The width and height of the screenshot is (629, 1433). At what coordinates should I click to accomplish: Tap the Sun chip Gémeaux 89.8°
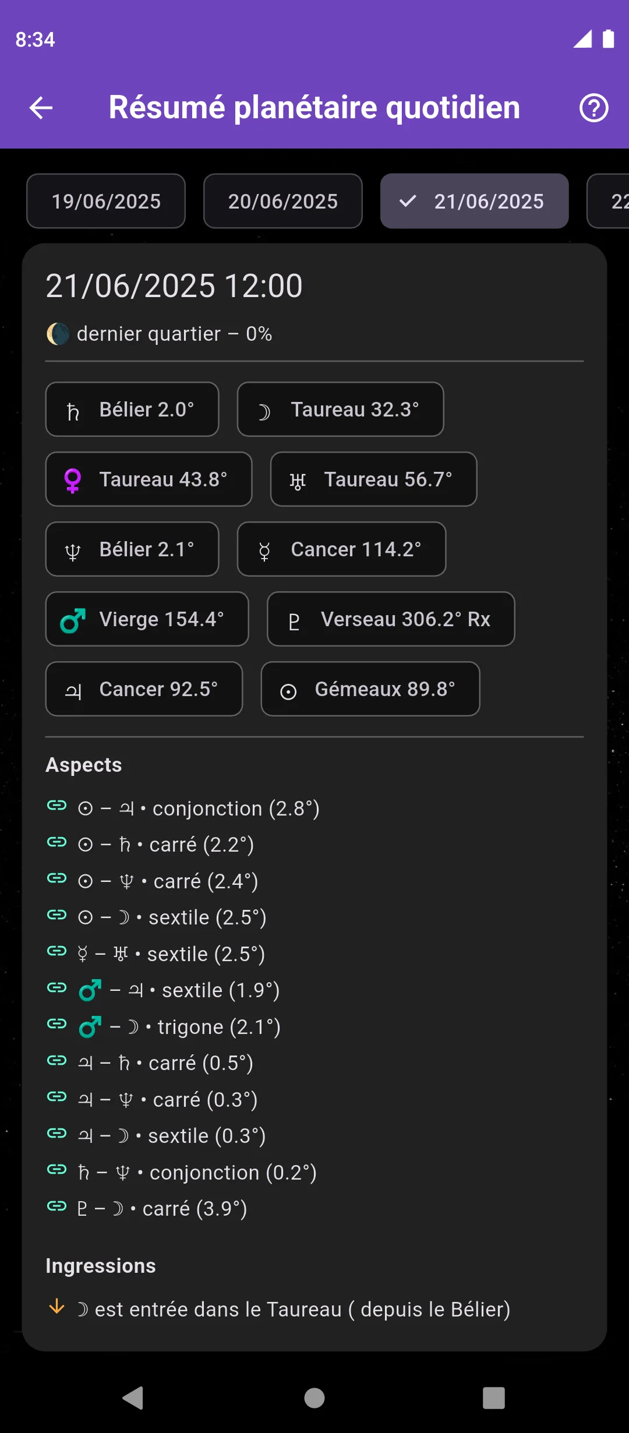click(x=370, y=689)
